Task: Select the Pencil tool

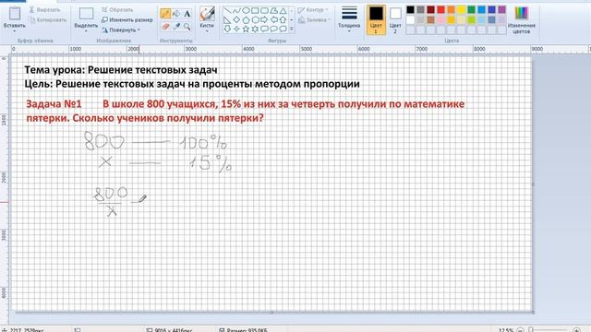Action: pyautogui.click(x=165, y=14)
